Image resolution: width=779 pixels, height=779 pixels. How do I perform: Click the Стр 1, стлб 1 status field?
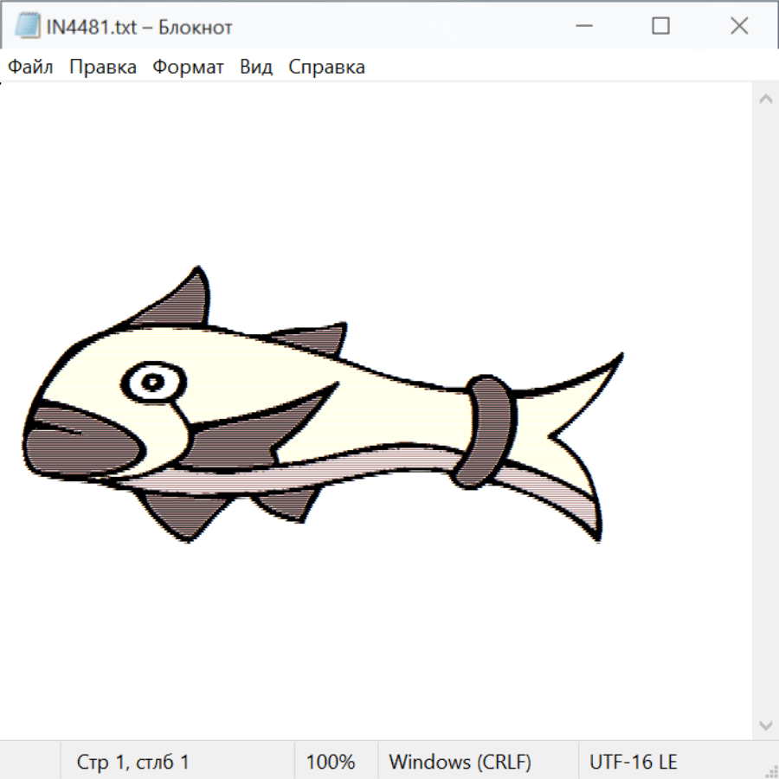tap(132, 763)
